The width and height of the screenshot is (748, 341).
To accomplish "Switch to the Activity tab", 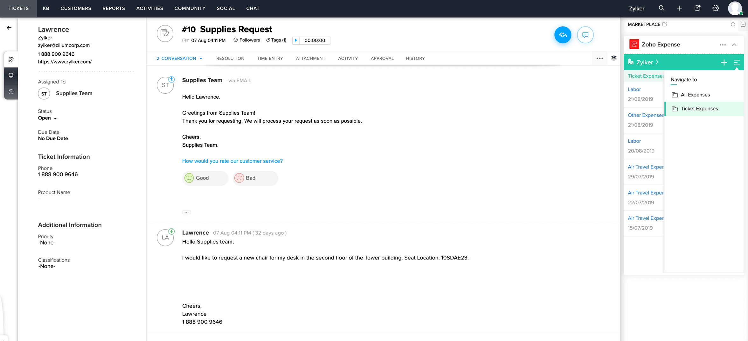I will pos(348,58).
